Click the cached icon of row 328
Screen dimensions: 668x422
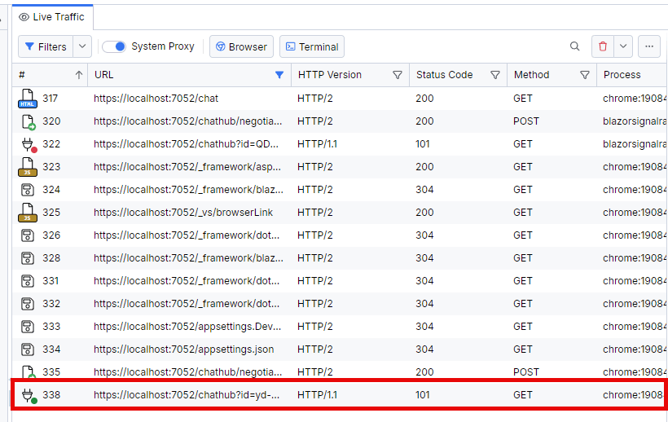(27, 258)
